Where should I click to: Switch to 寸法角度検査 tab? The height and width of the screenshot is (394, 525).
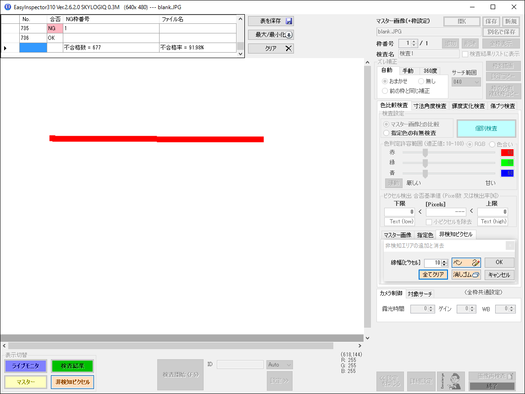click(x=430, y=106)
